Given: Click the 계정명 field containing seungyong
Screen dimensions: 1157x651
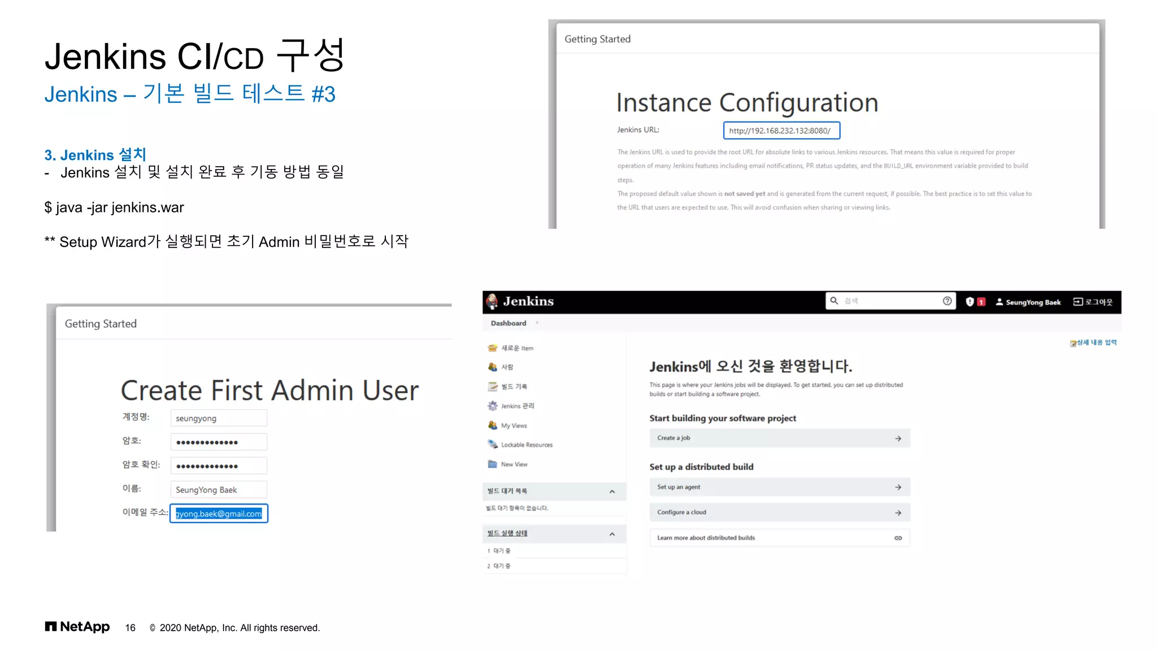Looking at the screenshot, I should tap(219, 418).
